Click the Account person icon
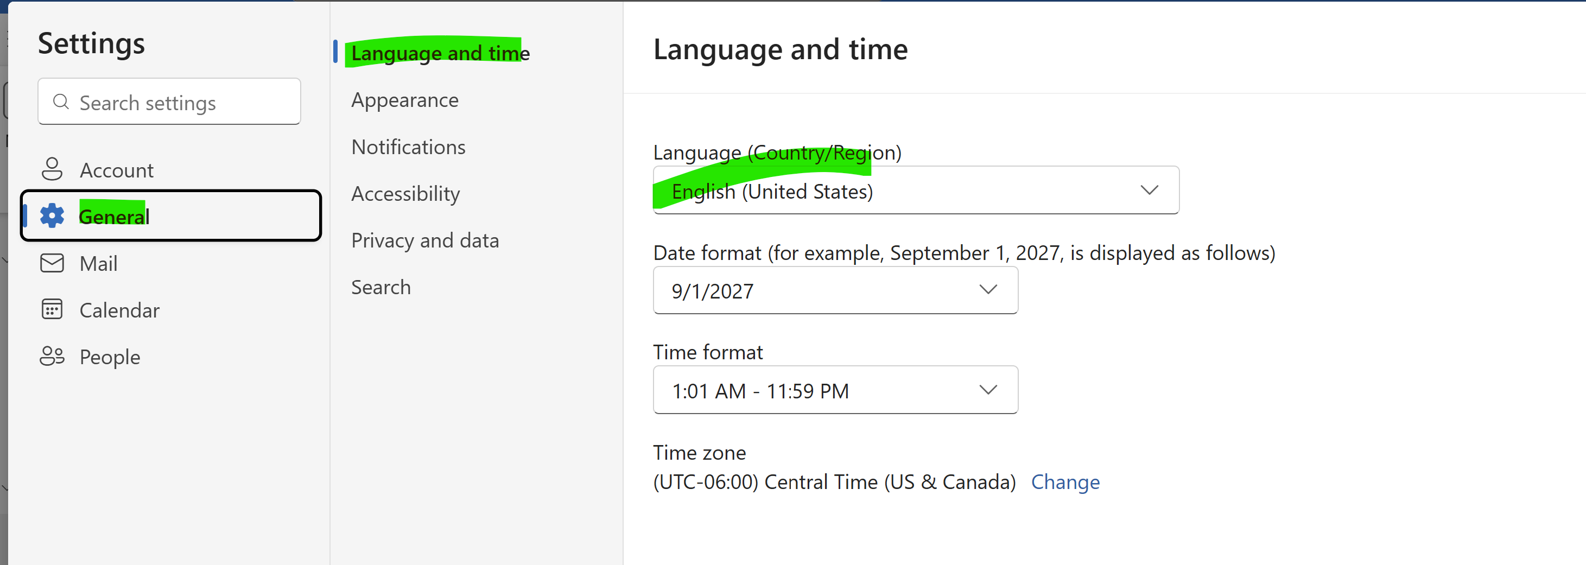Image resolution: width=1586 pixels, height=565 pixels. [x=52, y=169]
